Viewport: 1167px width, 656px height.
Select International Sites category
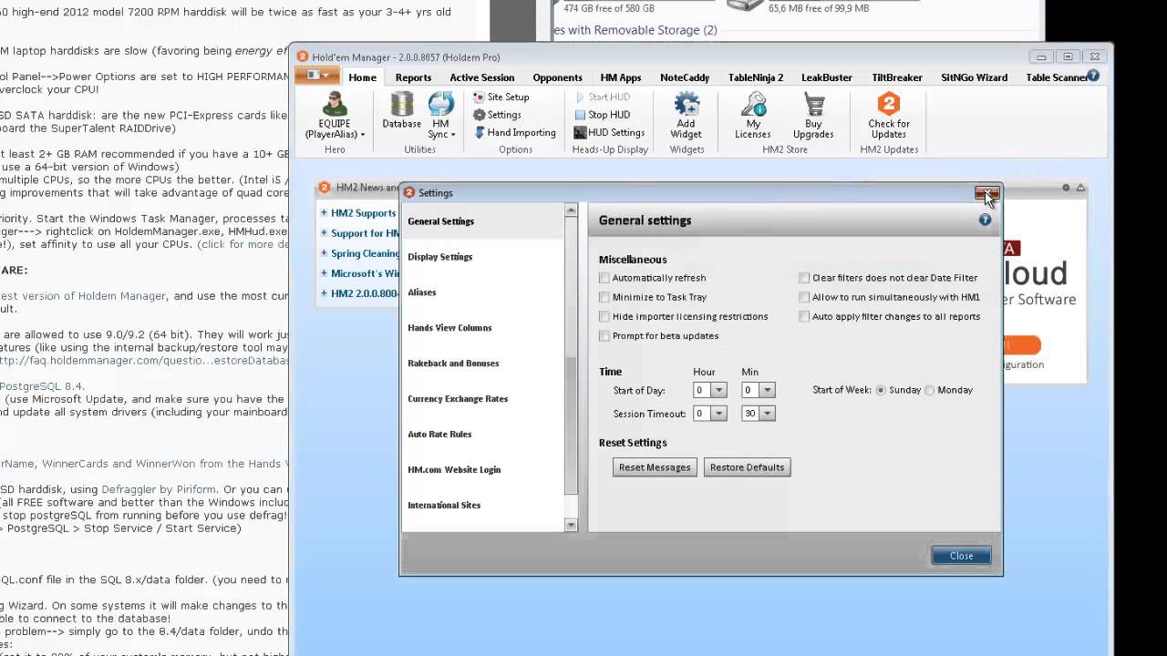click(444, 506)
